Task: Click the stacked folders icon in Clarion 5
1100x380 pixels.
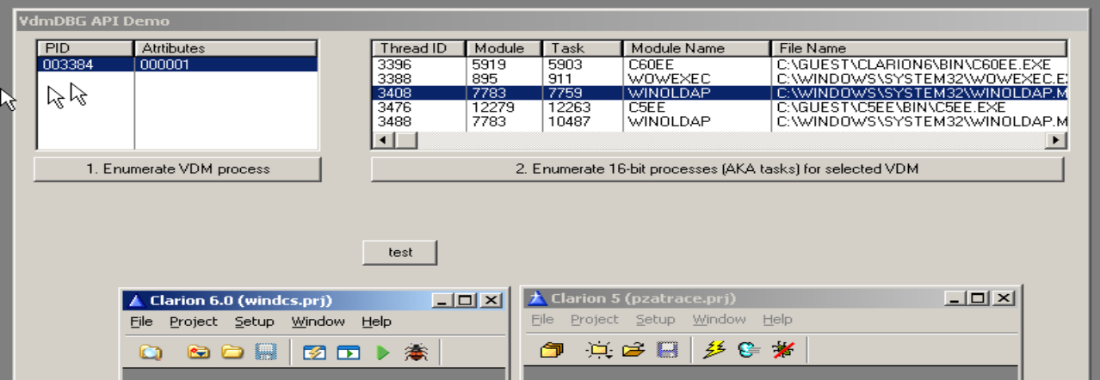Action: coord(551,350)
